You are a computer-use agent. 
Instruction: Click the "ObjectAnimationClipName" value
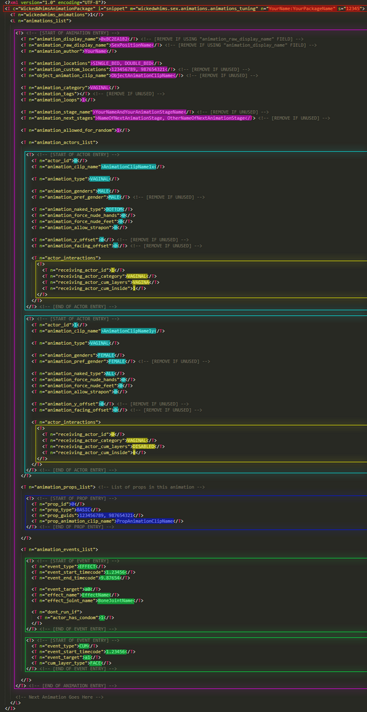point(142,75)
